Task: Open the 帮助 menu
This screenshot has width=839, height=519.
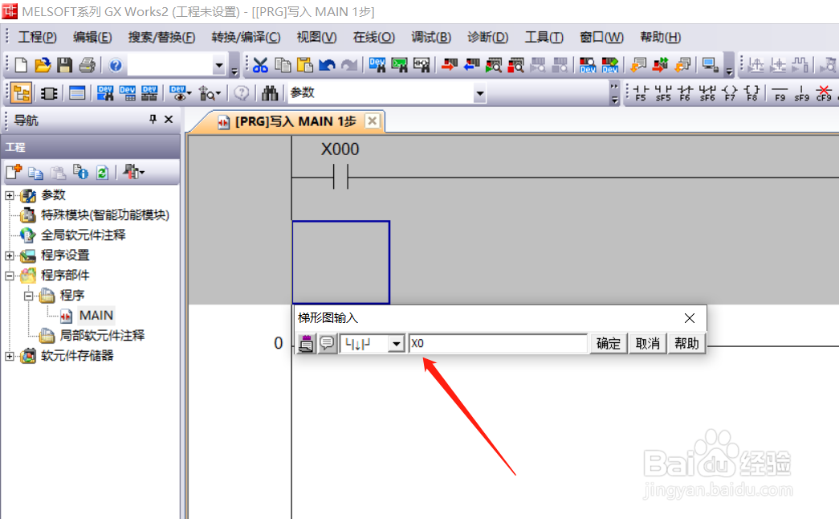Action: tap(660, 37)
